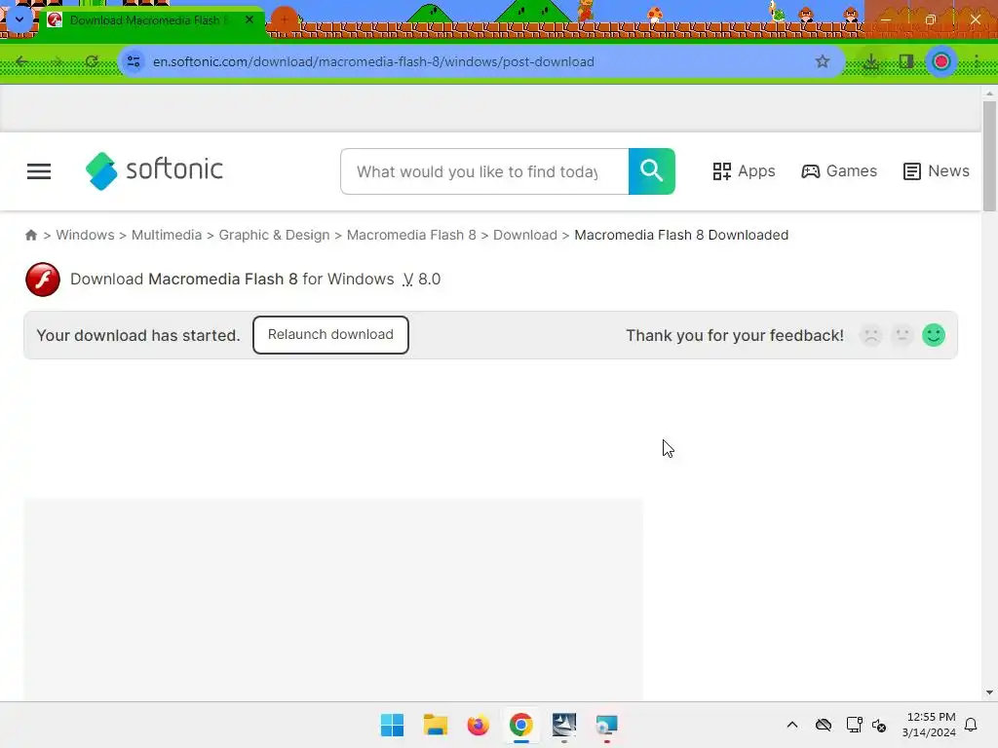Go back to previous page

pos(22,61)
